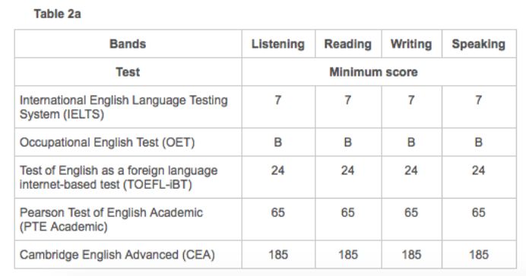Viewport: 526px width, 276px height.
Task: Click the TOEFL-iBT Reading score 24
Action: [348, 171]
